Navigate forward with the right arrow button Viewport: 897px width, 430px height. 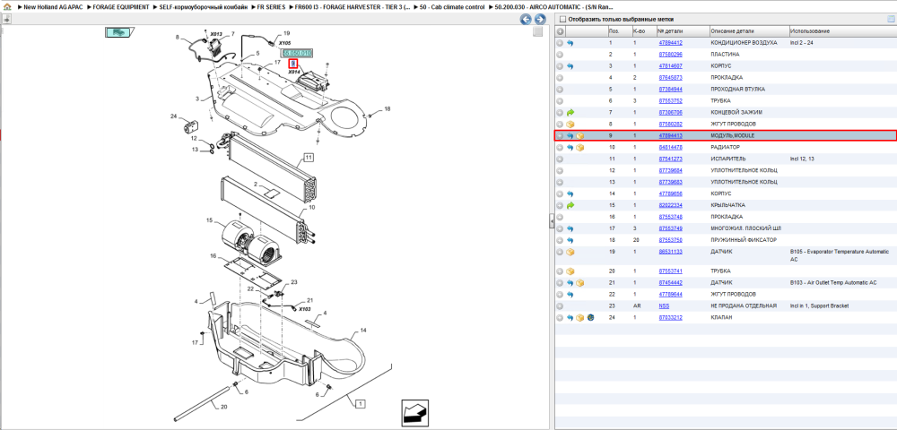(x=539, y=19)
